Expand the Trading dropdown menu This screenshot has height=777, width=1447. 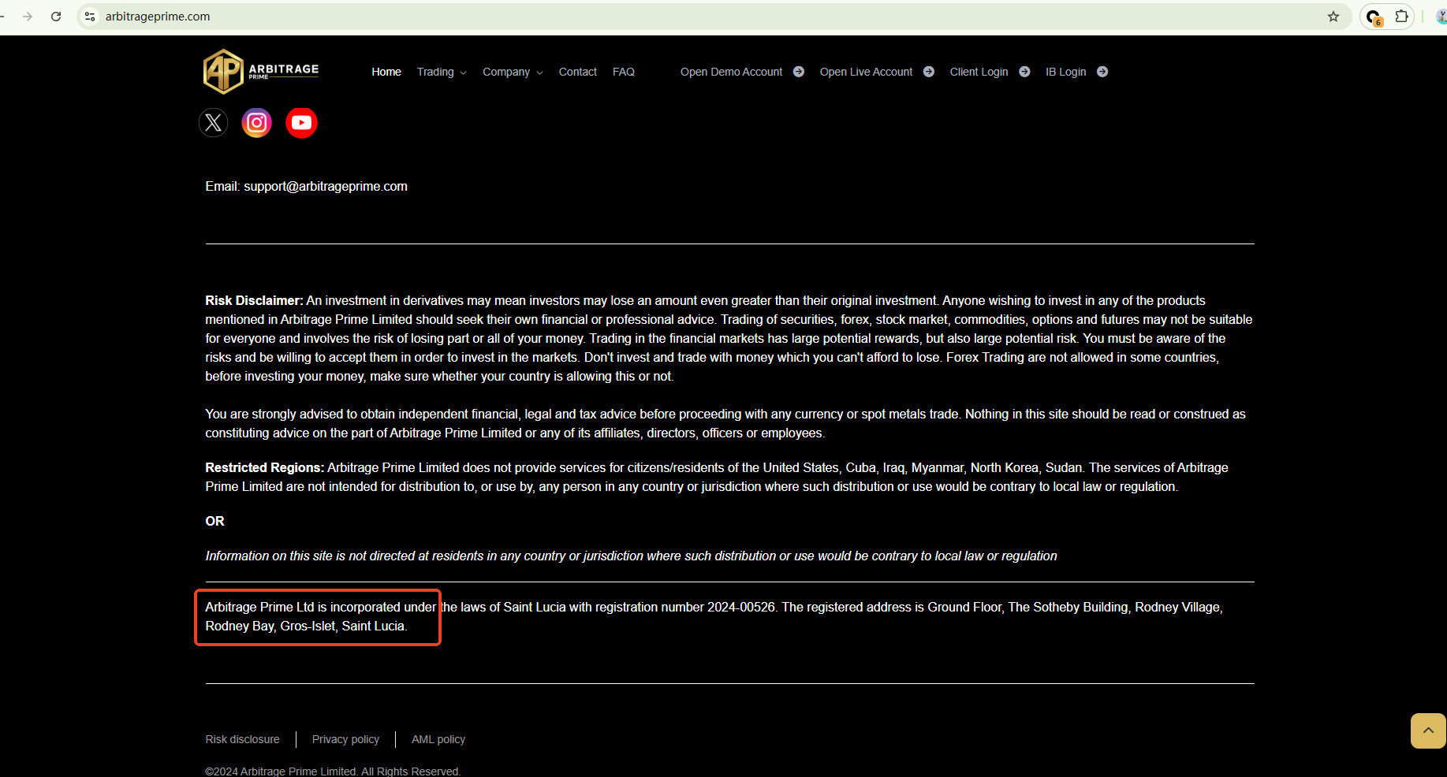(440, 72)
